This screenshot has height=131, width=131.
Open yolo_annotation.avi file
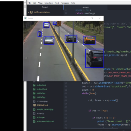pos(45,121)
